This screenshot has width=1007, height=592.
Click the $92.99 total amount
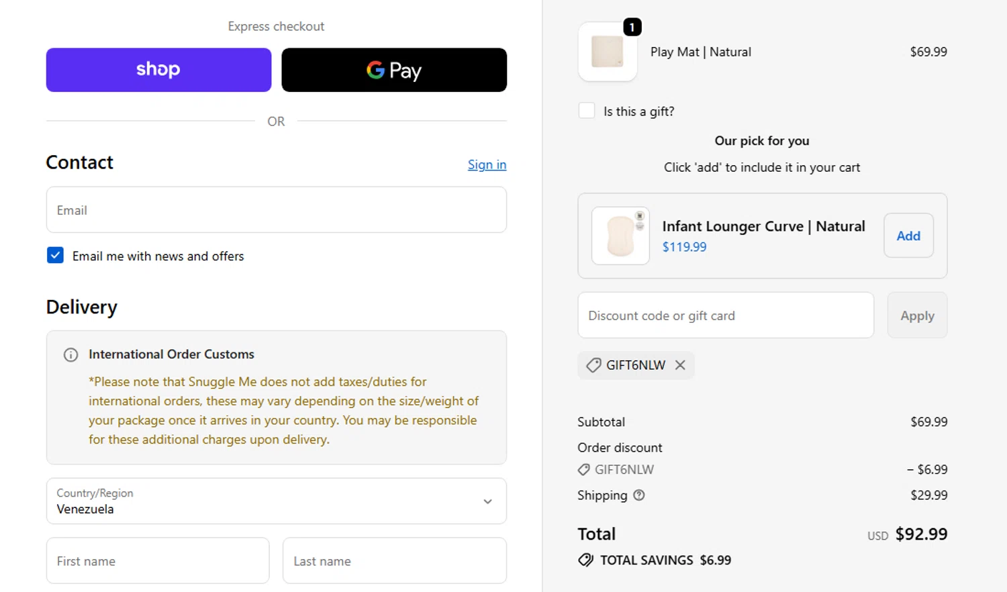(x=921, y=534)
